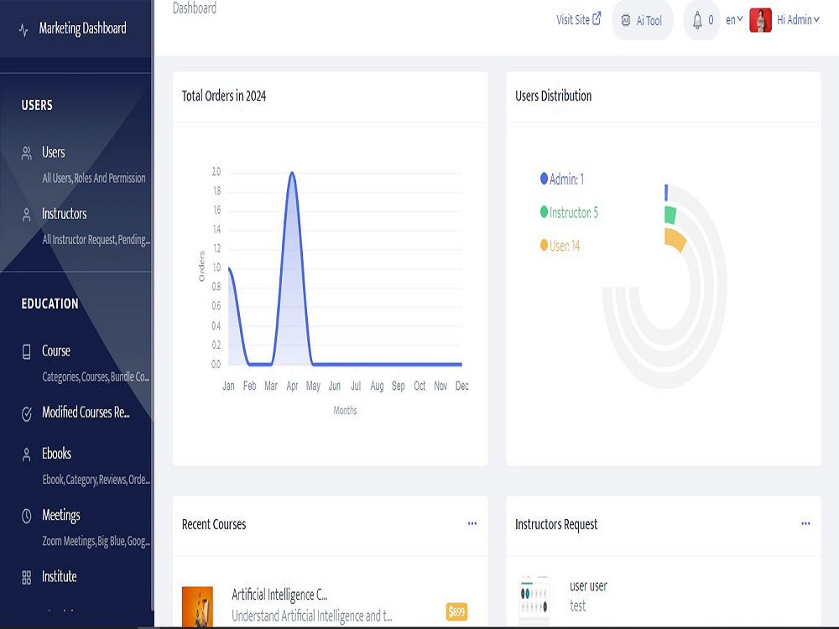Click the Apr label on chart axis

[x=292, y=386]
